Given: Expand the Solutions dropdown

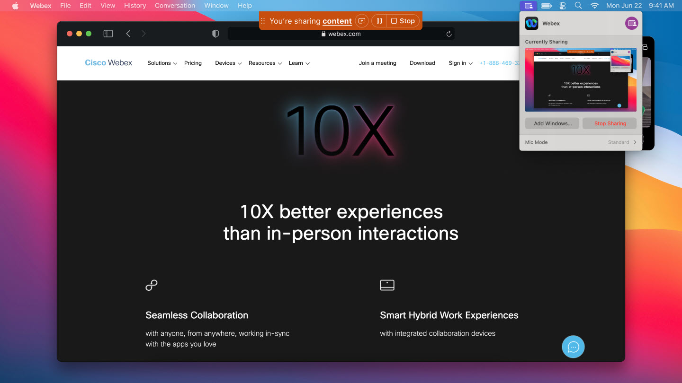Looking at the screenshot, I should [x=162, y=63].
